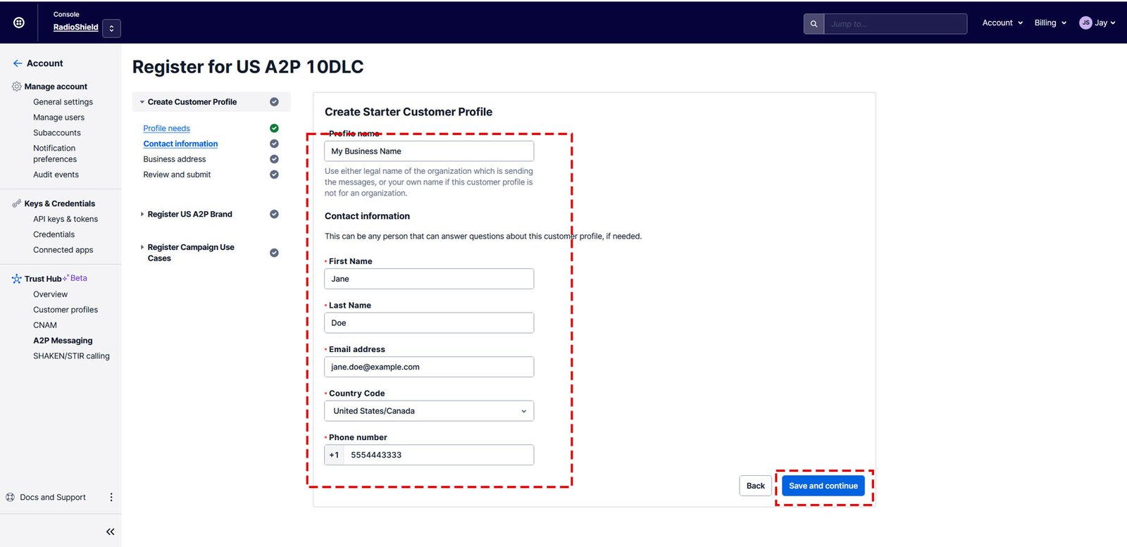The image size is (1127, 547).
Task: Click the Docs and Support globe icon
Action: [x=11, y=497]
